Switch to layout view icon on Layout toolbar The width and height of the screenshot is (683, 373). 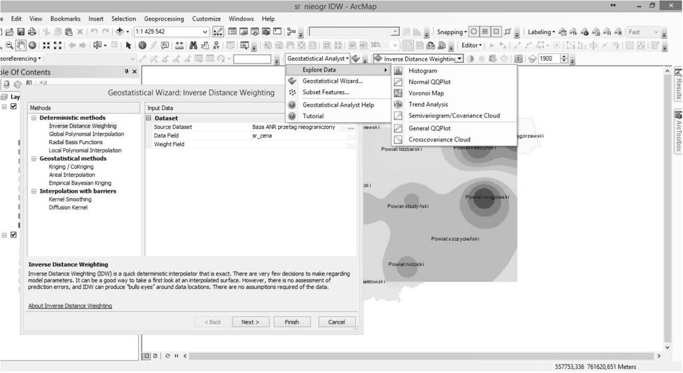coord(408,45)
